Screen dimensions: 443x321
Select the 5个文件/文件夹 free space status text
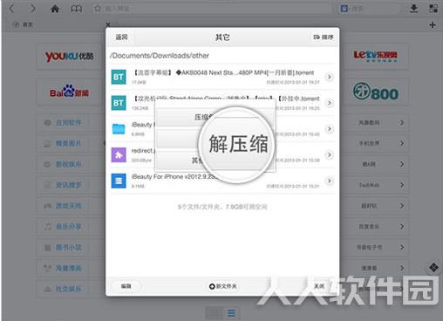coord(222,207)
